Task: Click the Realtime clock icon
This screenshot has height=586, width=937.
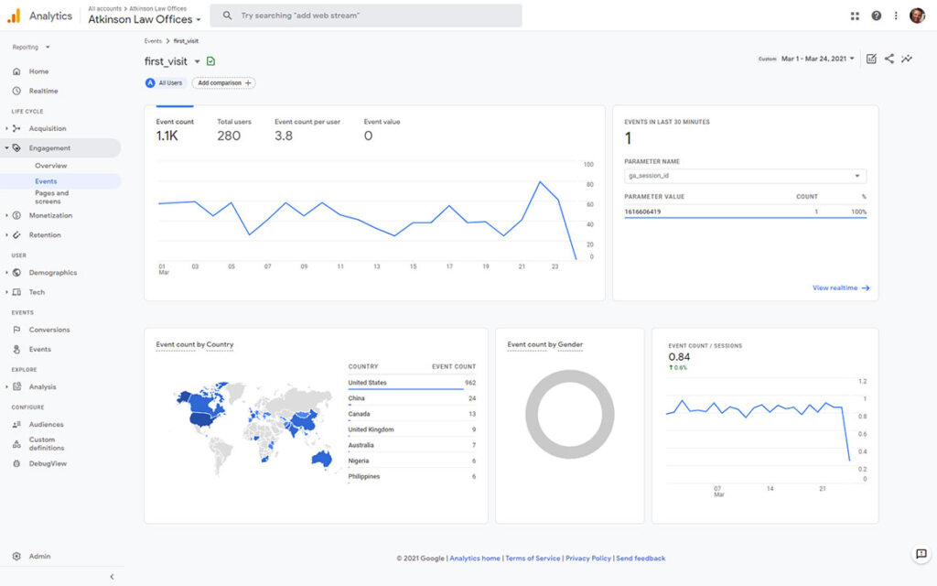Action: pyautogui.click(x=16, y=91)
